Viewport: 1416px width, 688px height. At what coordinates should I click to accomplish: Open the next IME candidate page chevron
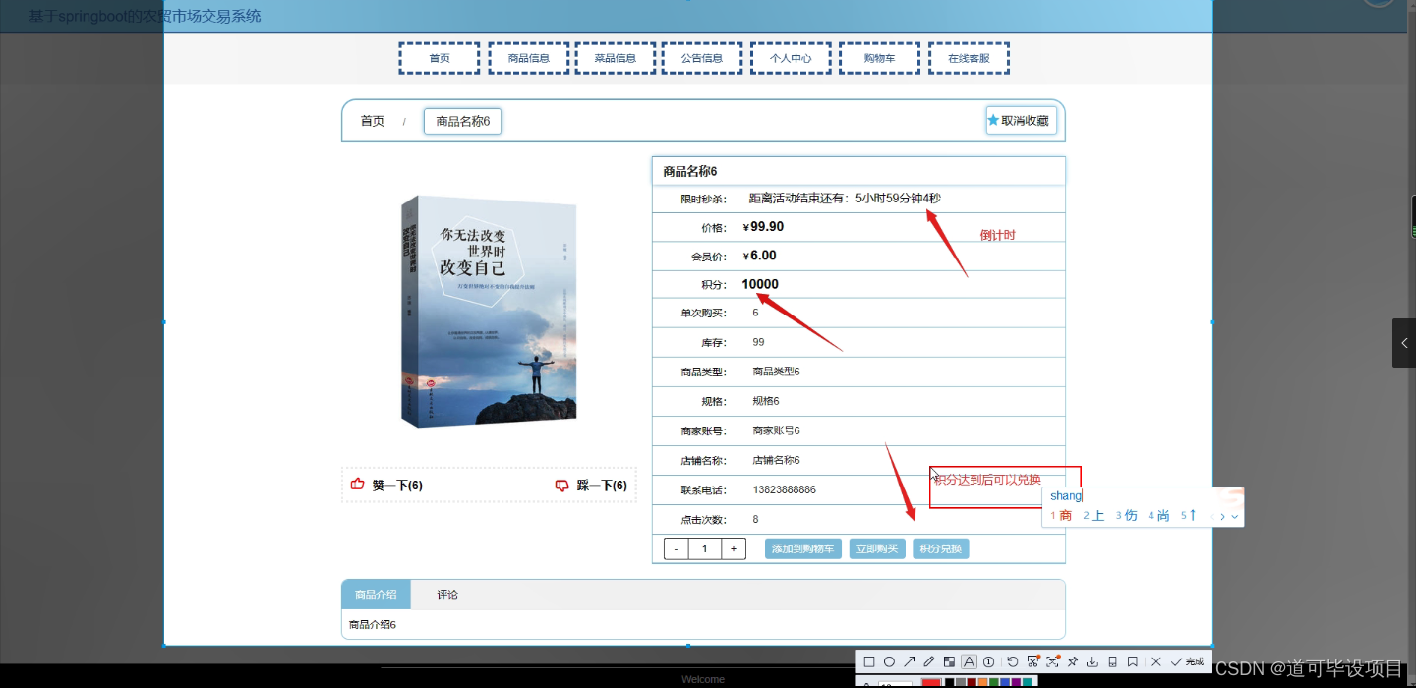(1224, 515)
